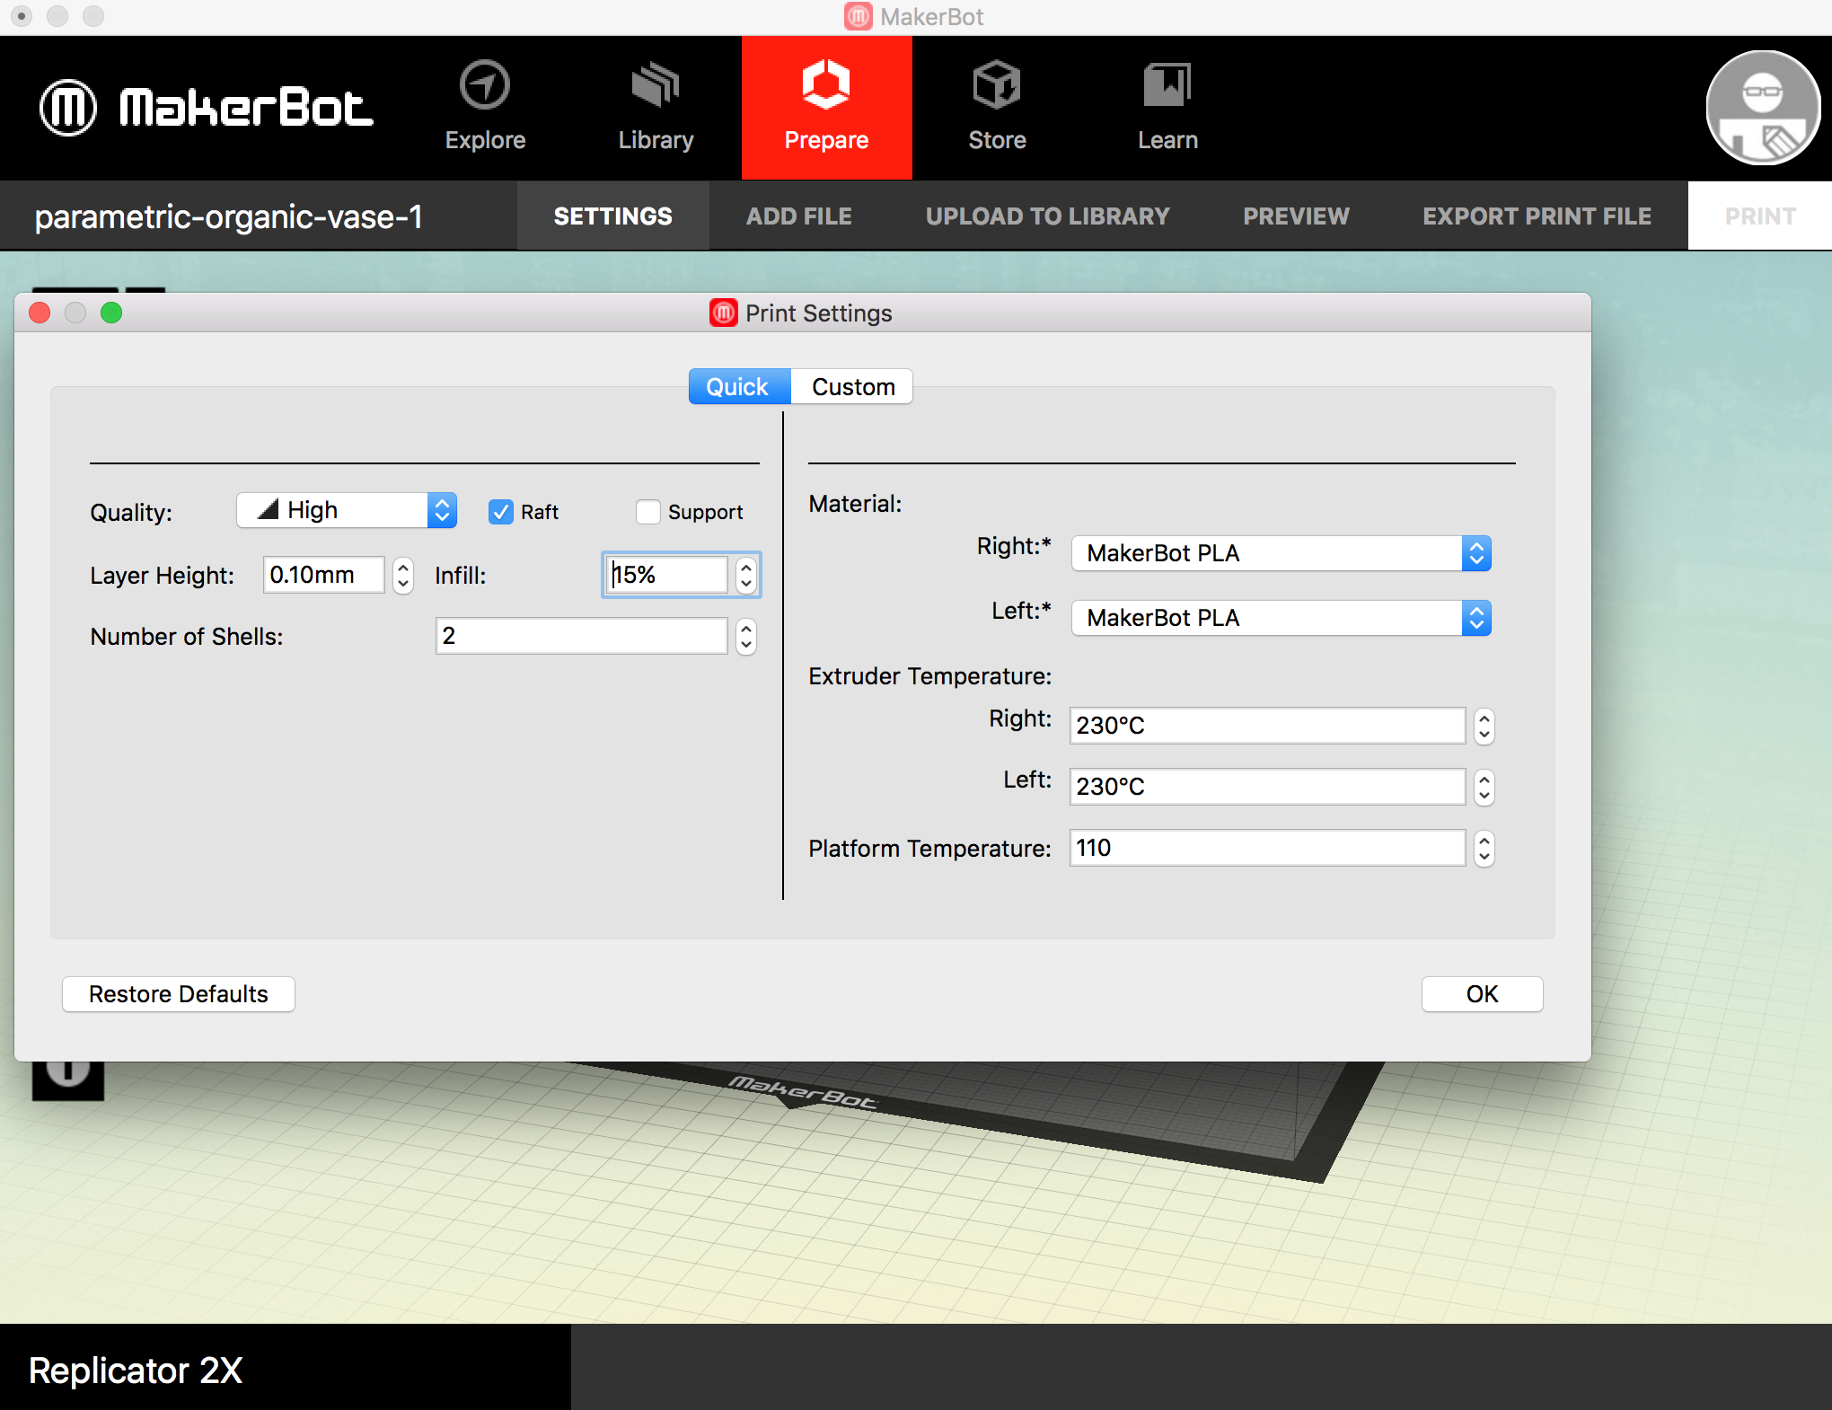Screen dimensions: 1832x1410
Task: Switch to the Quick tab
Action: [x=739, y=386]
